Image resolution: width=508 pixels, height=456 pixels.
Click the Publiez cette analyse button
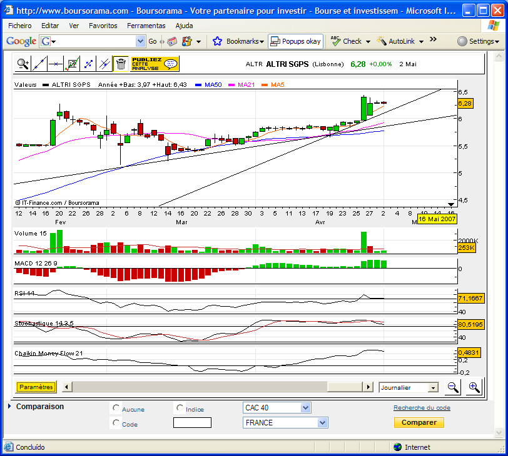pyautogui.click(x=155, y=64)
